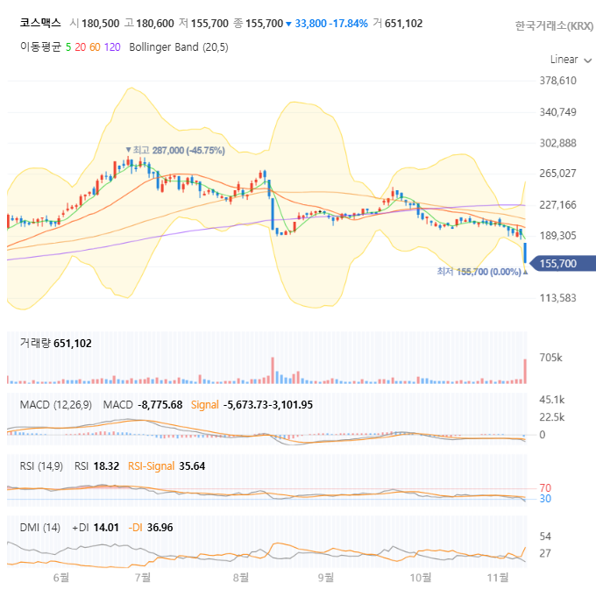
Task: Click the RSI-Signal legend label
Action: pyautogui.click(x=151, y=466)
